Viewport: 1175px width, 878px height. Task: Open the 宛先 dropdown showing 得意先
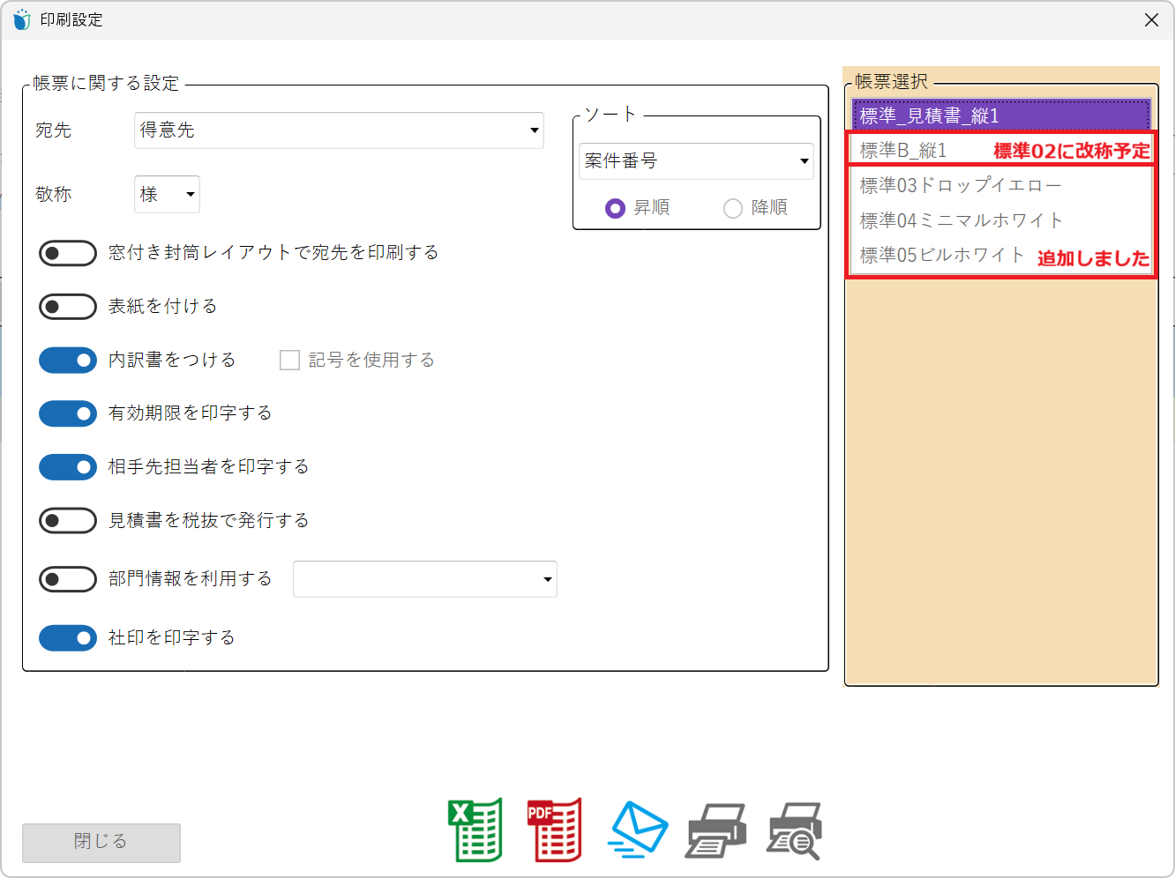click(339, 130)
